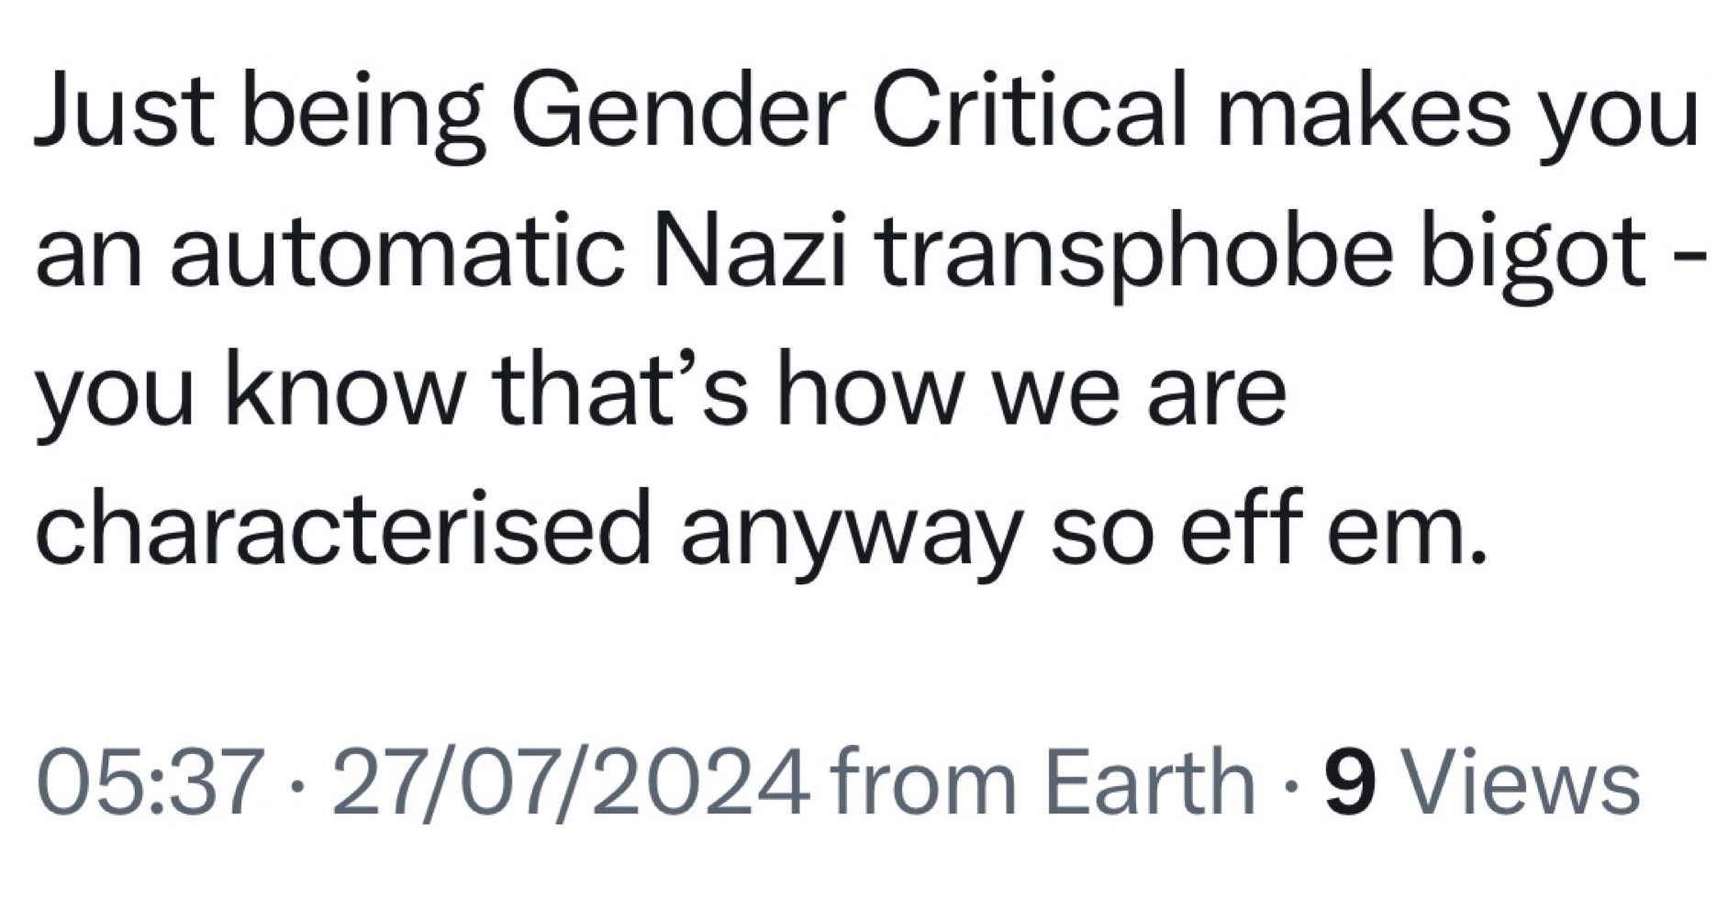Click the 27/07/2024 date
The image size is (1728, 898).
coord(570,781)
